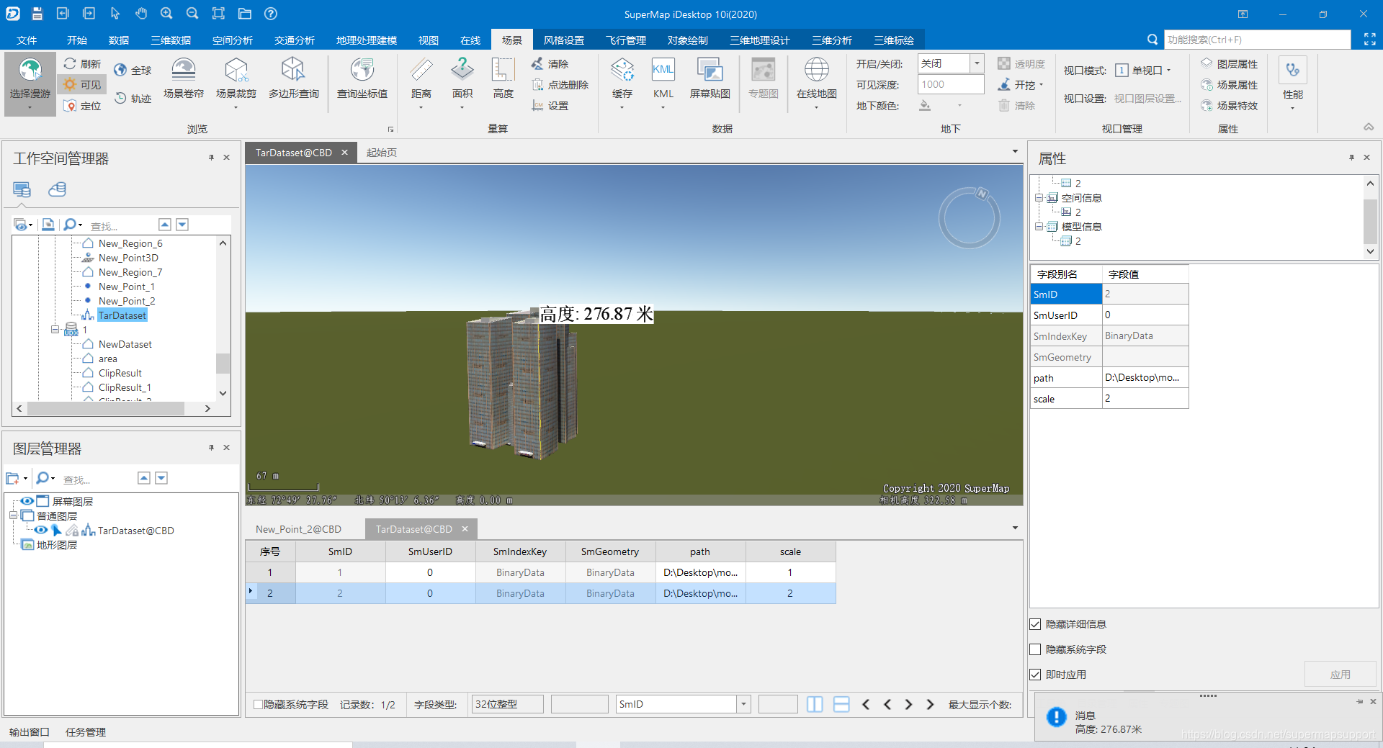Click the 应用 apply button
1383x748 pixels.
[1340, 675]
